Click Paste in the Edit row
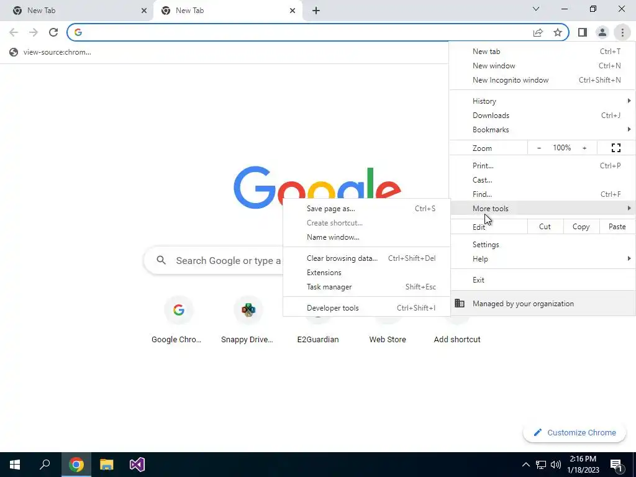 coord(617,227)
